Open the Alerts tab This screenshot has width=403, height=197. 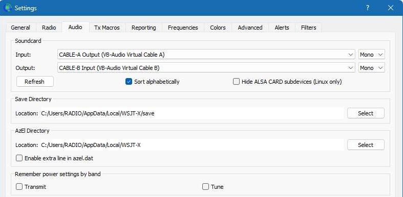[282, 28]
